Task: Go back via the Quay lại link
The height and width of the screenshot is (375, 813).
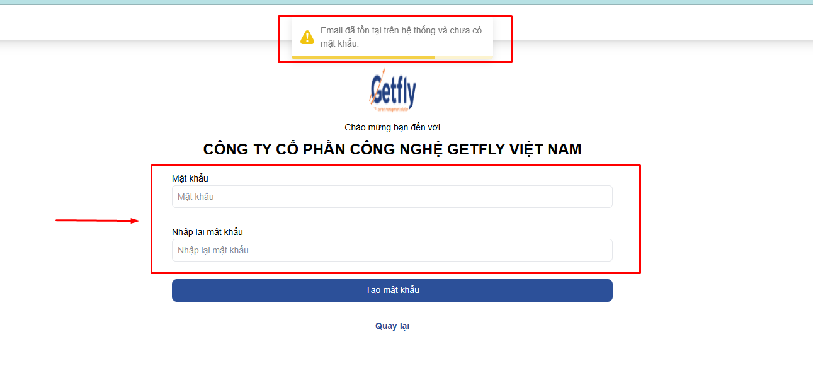Action: 392,326
